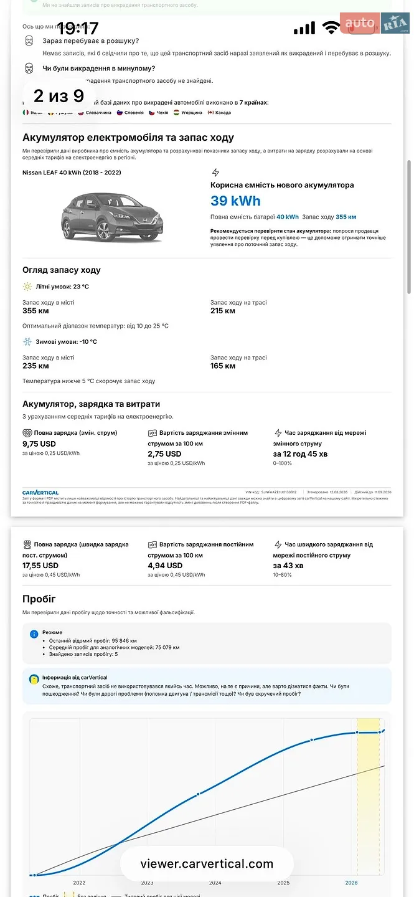Click the 2026 label on mileage chart
This screenshot has width=414, height=897.
352,883
